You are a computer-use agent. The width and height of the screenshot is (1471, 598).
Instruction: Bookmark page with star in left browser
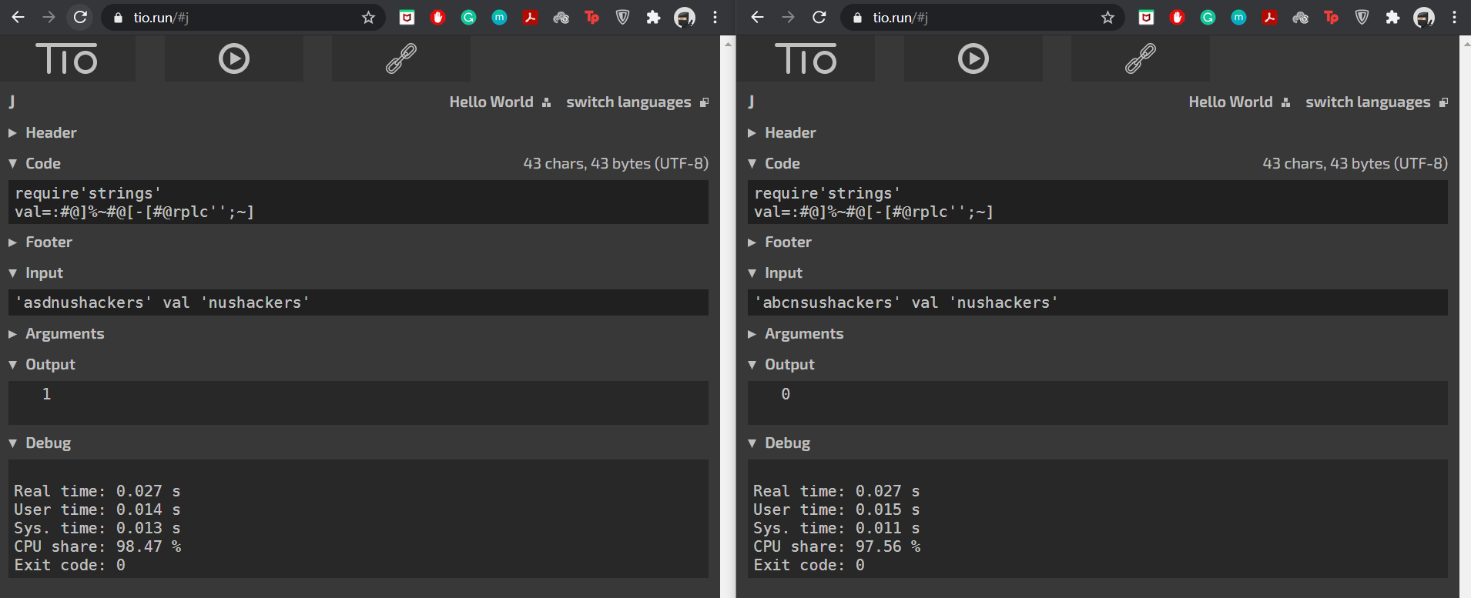coord(368,17)
